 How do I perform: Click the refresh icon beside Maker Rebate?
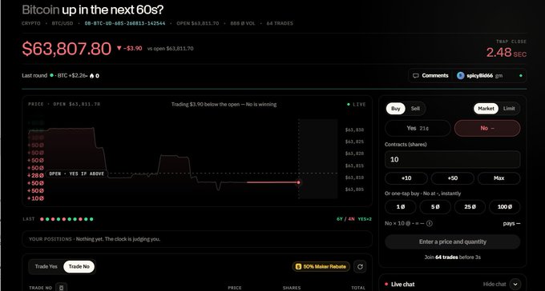tap(360, 266)
